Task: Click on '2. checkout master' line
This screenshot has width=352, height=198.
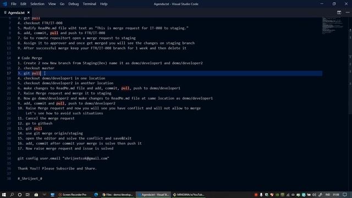Action: 36,68
